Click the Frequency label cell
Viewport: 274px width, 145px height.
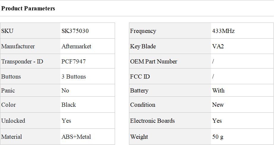(143, 31)
